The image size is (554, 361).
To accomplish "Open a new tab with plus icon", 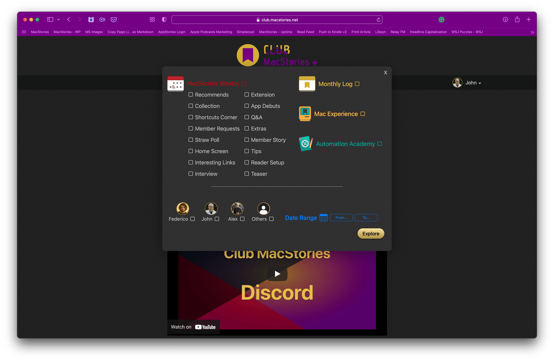I will tap(529, 19).
